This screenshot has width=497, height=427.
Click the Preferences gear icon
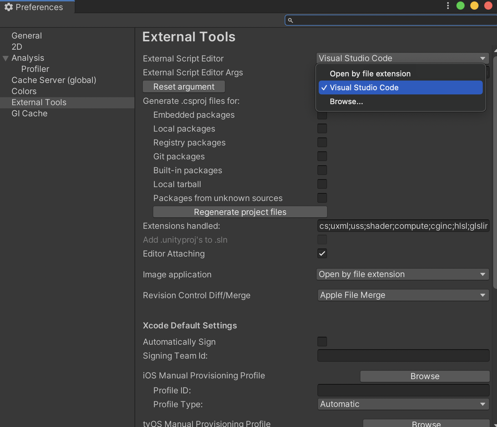9,7
